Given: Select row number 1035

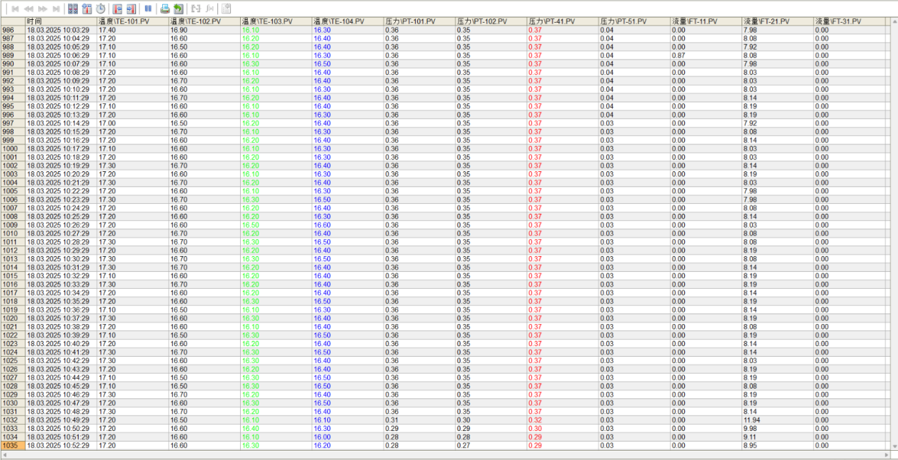Looking at the screenshot, I should point(13,446).
